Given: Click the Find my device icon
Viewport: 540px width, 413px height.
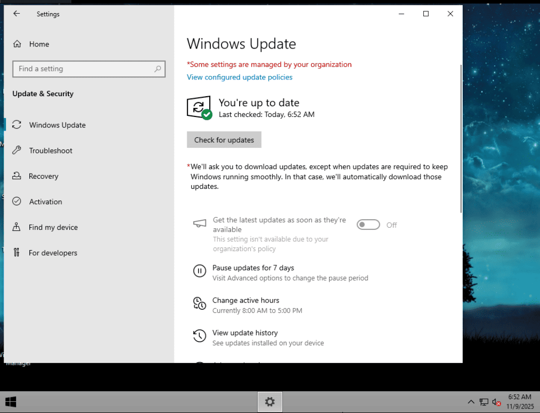Looking at the screenshot, I should click(x=17, y=227).
